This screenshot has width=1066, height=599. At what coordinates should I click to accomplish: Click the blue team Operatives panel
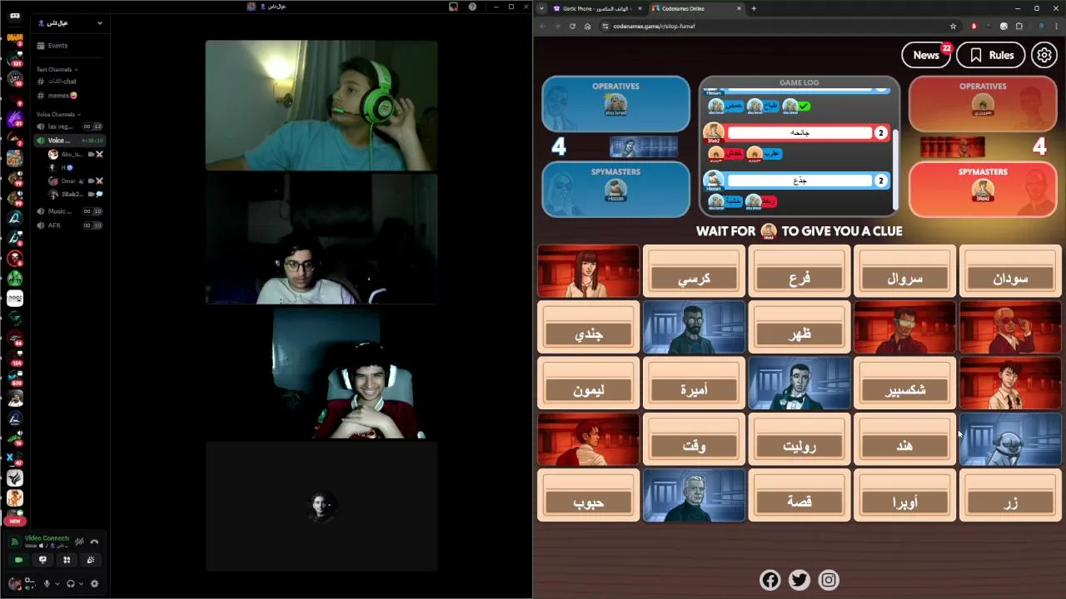coord(615,103)
